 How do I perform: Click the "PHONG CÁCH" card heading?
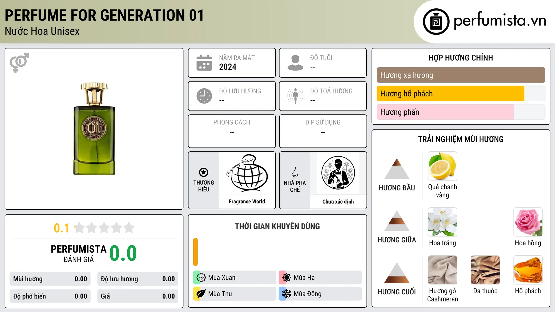pos(232,122)
